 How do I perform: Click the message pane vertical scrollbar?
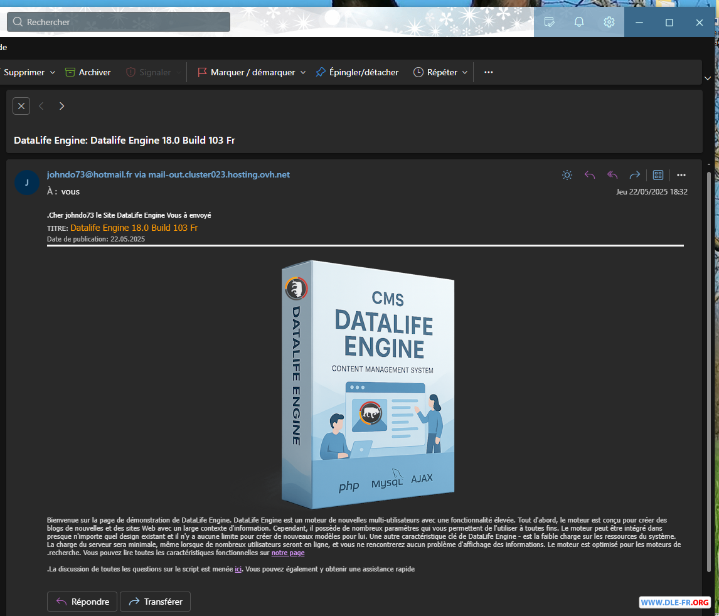coord(709,371)
